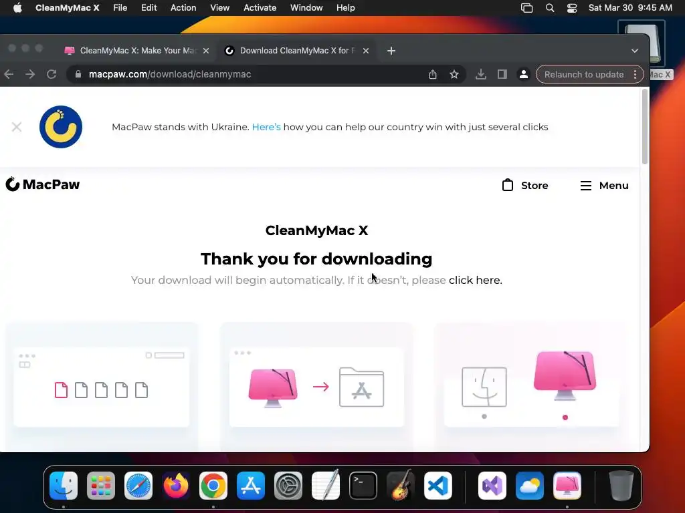Open Terminal from the Dock
Image resolution: width=685 pixels, height=513 pixels.
pyautogui.click(x=363, y=486)
